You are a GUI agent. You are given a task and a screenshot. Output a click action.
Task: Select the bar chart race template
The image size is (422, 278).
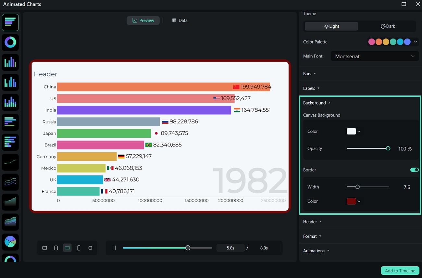[x=10, y=22]
